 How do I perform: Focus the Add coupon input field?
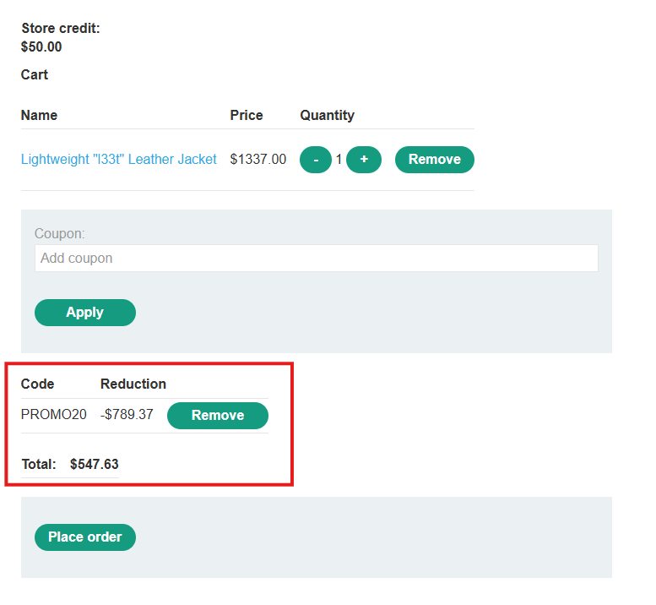click(316, 259)
